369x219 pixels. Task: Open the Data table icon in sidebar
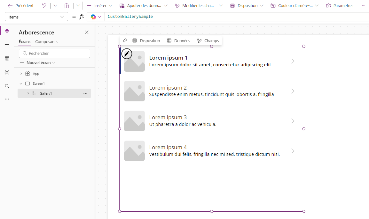[7, 58]
